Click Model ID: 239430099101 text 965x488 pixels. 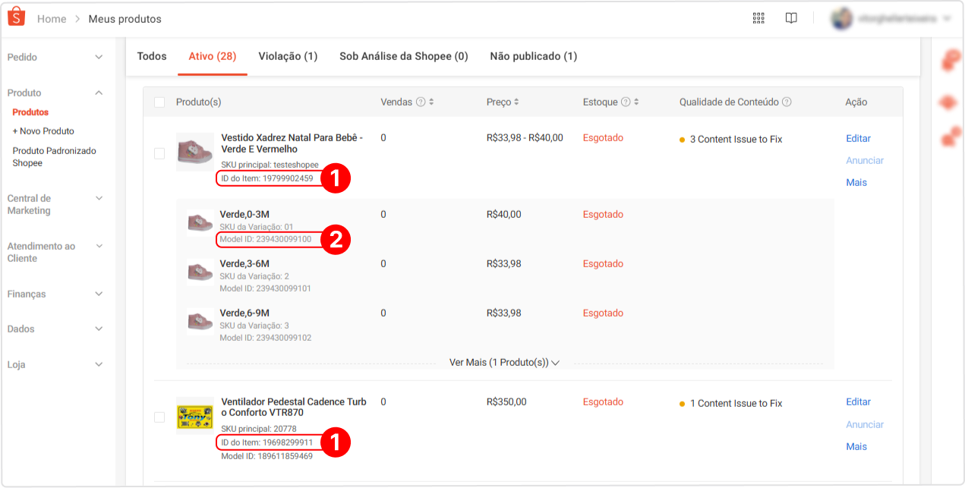(x=265, y=288)
